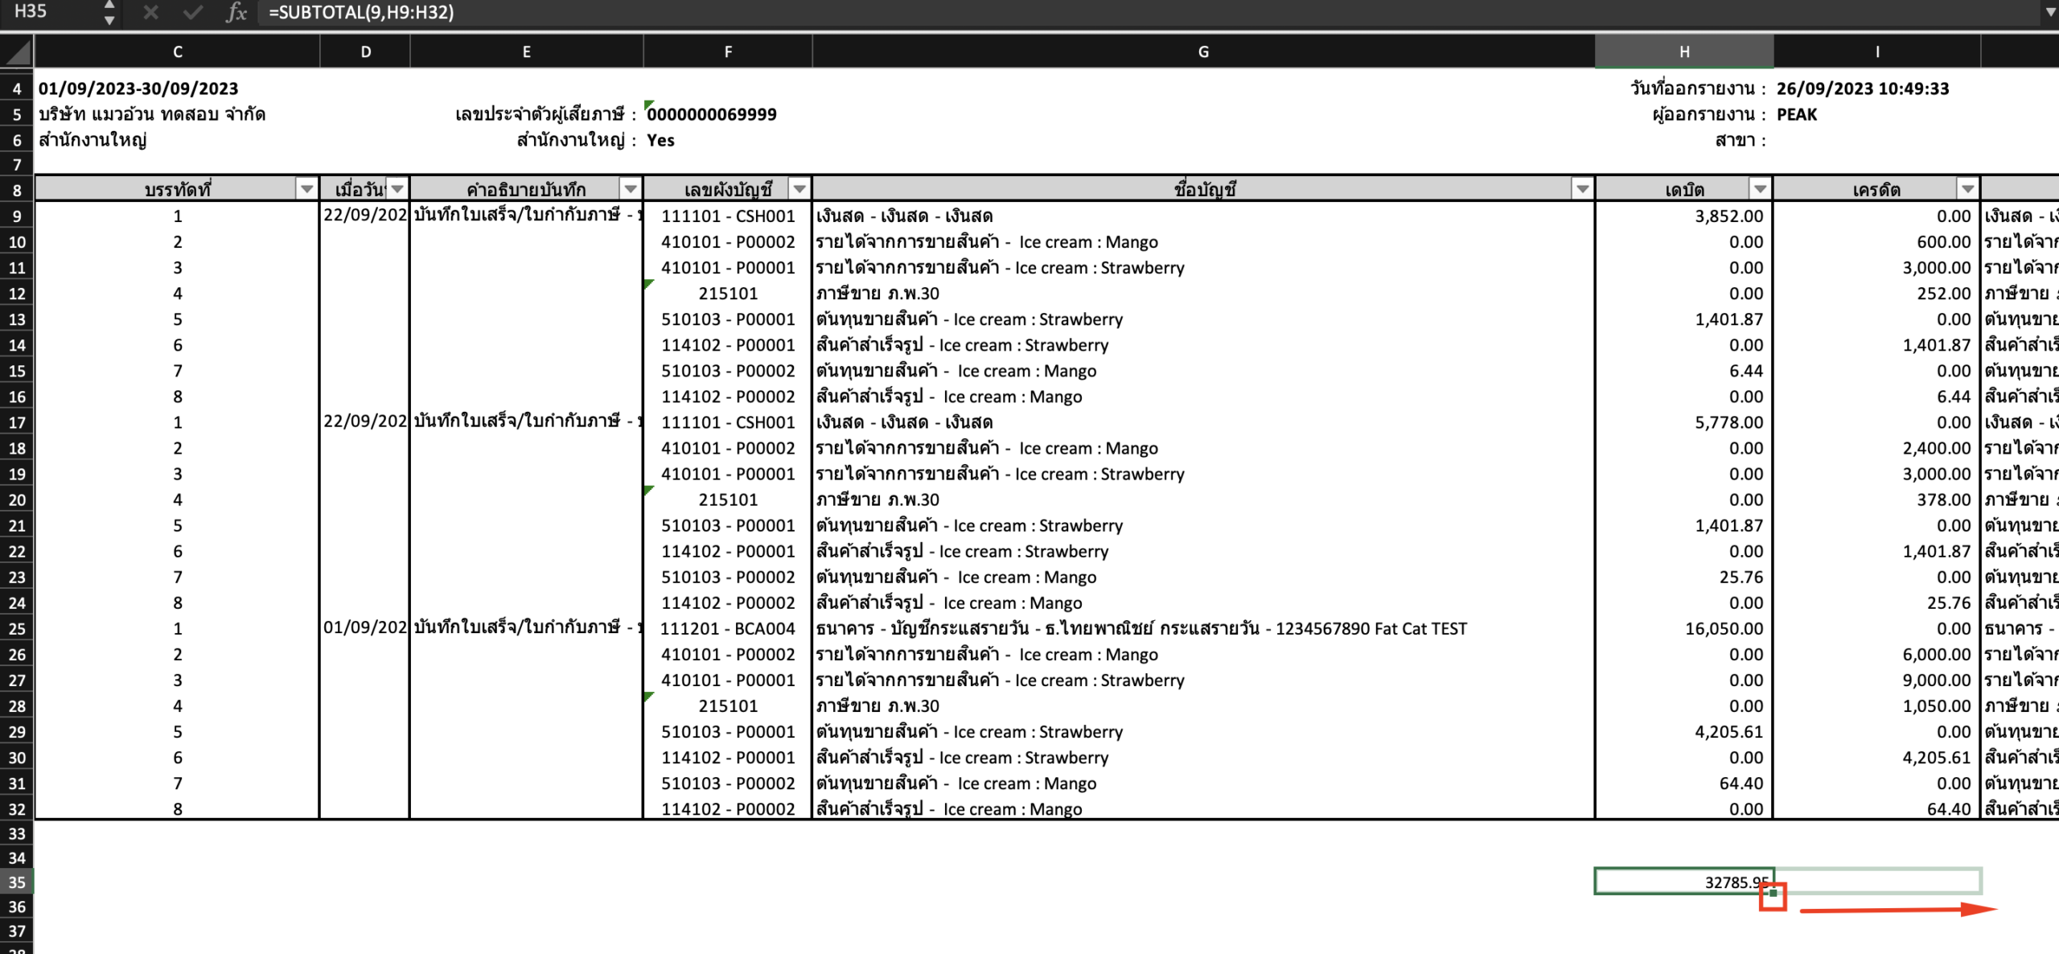Click the report timestamp 26/09/2023 10:49:33

(1863, 88)
